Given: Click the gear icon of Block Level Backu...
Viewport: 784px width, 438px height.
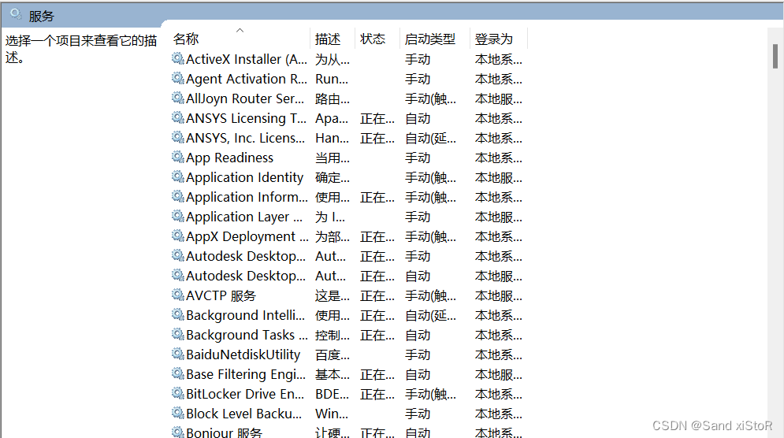Looking at the screenshot, I should pyautogui.click(x=178, y=413).
